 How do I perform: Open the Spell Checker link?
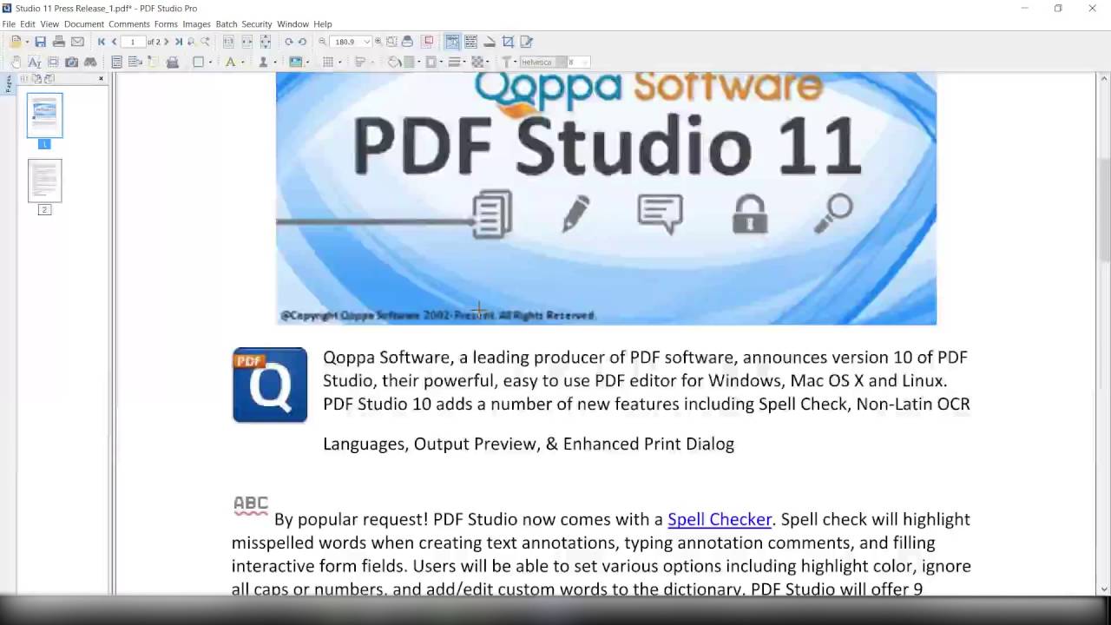click(x=720, y=519)
